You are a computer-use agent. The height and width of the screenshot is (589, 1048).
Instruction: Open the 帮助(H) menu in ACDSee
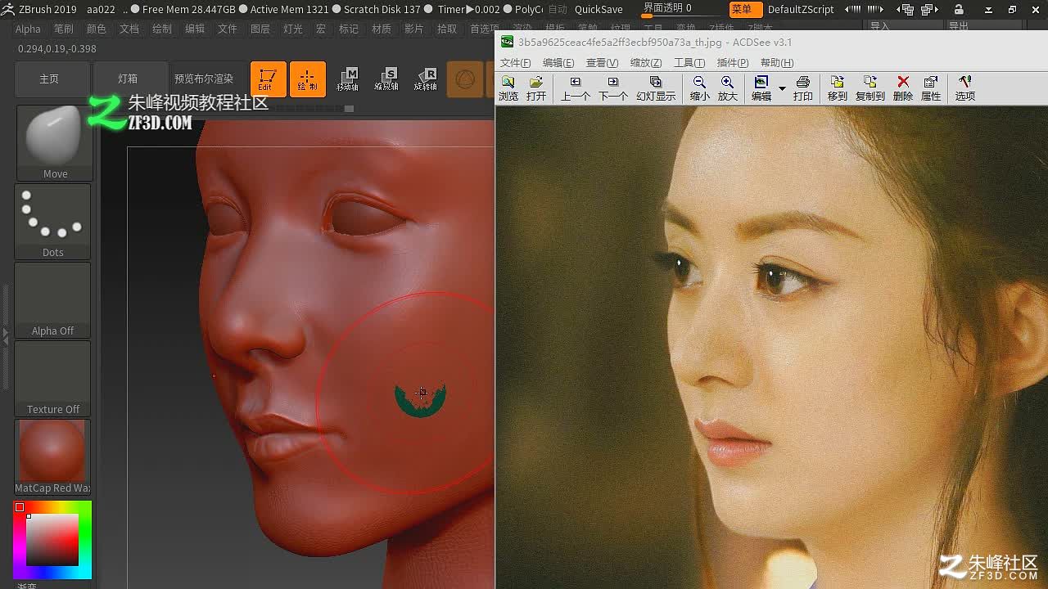pos(777,63)
